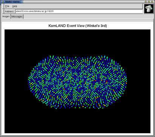
Task: Click the window title bar text
Action: (x=12, y=2)
